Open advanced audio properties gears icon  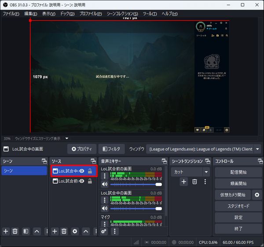coord(104,231)
